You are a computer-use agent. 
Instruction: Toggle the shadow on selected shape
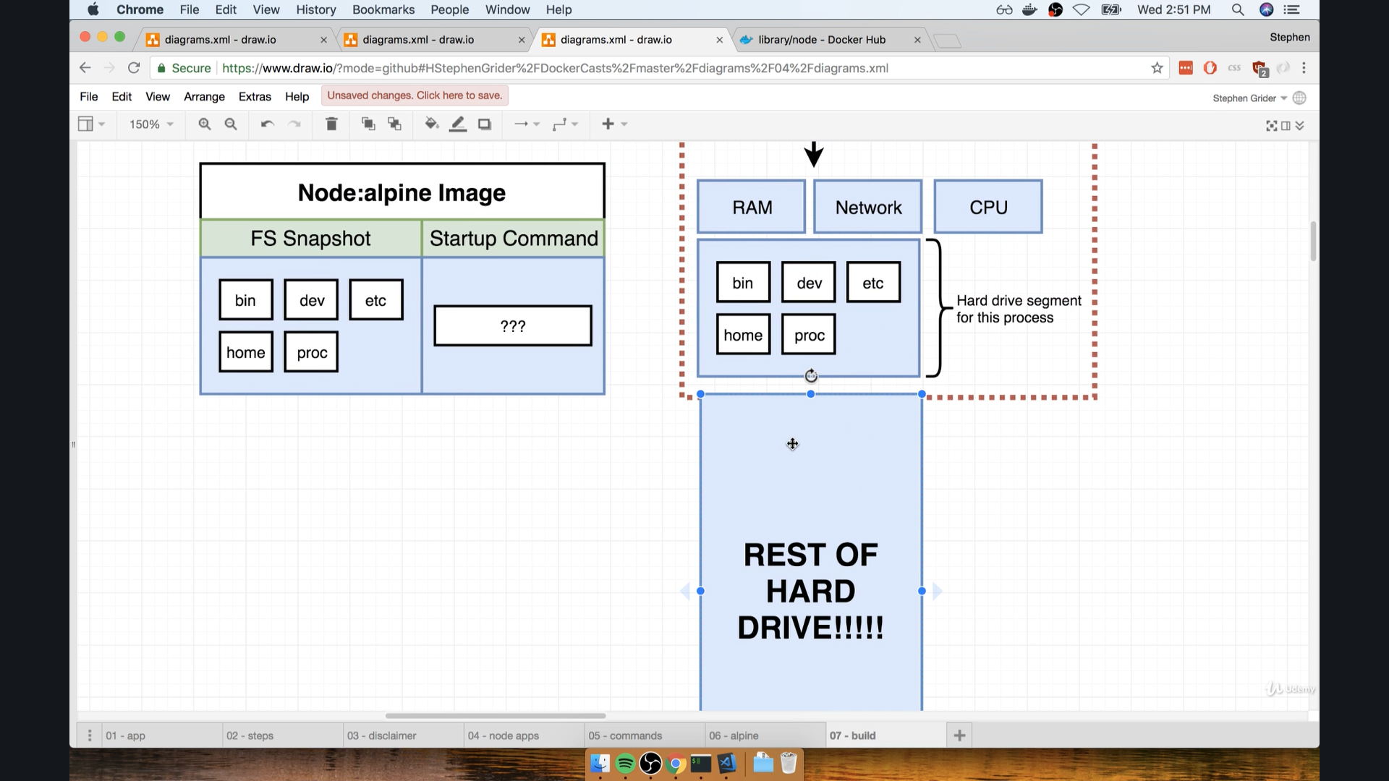point(485,124)
